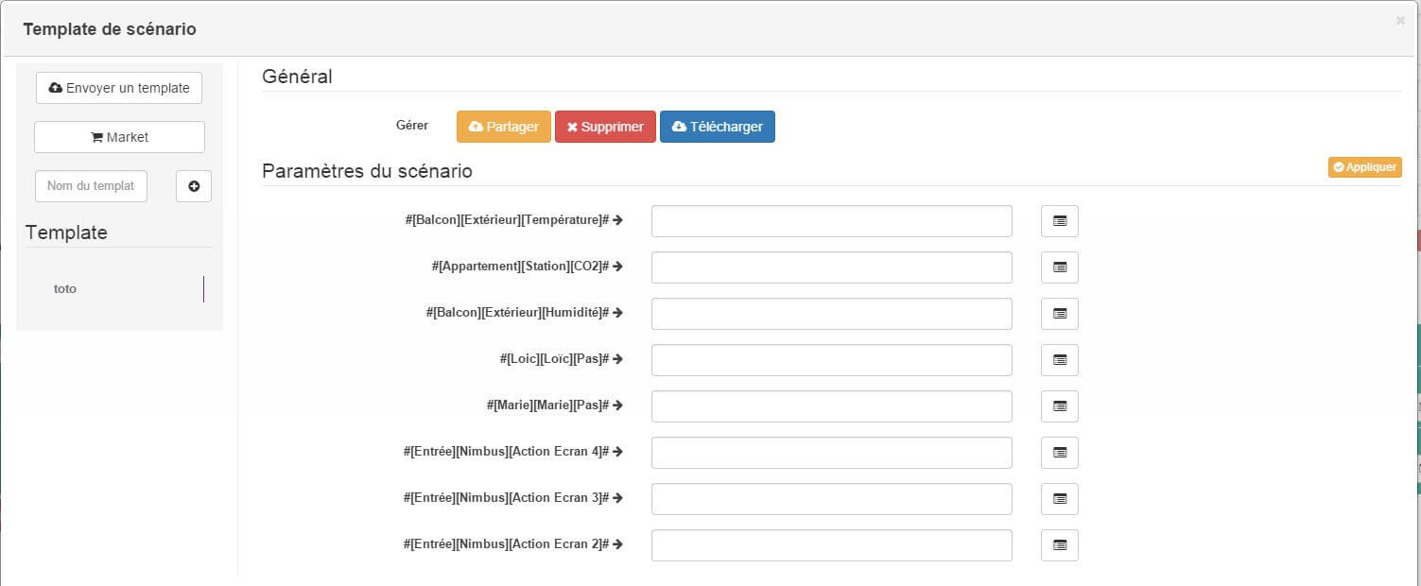The width and height of the screenshot is (1421, 586).
Task: Close the Template de scénario dialog
Action: [x=1400, y=20]
